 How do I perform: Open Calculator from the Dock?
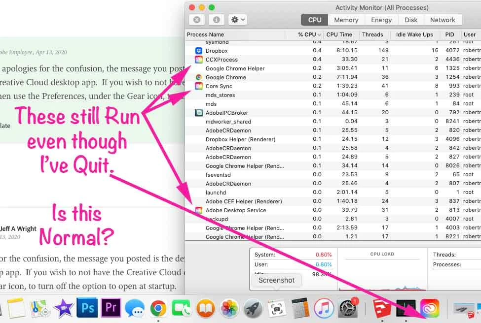[300, 308]
